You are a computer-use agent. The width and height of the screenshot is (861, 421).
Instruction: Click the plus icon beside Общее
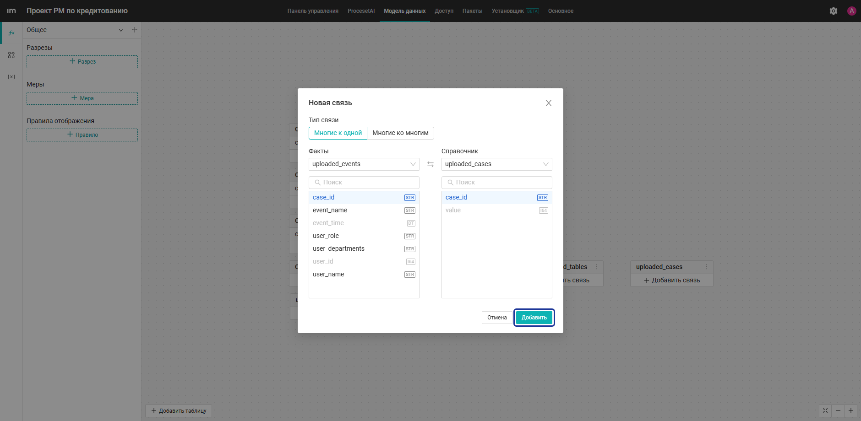[135, 30]
